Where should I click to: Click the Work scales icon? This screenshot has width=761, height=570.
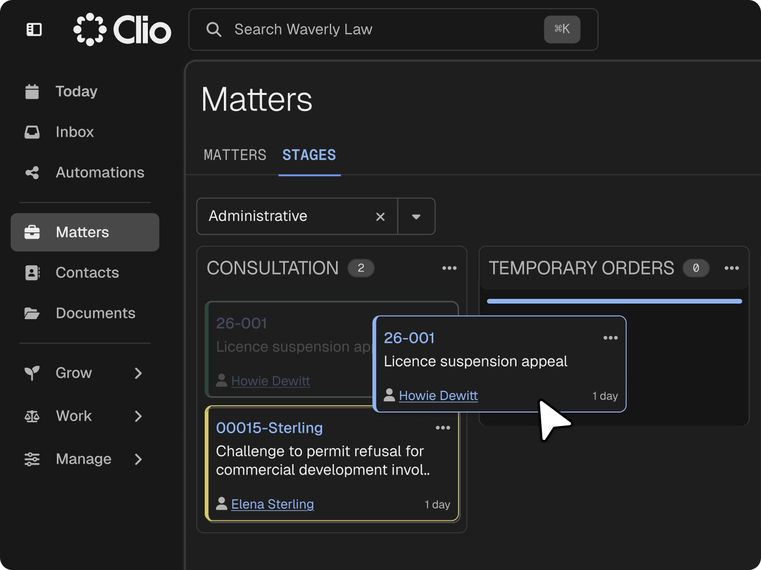tap(32, 416)
